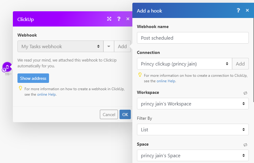Open online Help link in ClickUp dialog
254x163 pixels.
[47, 94]
